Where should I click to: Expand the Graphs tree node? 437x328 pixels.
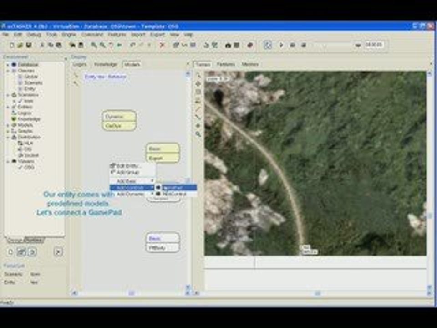point(8,131)
